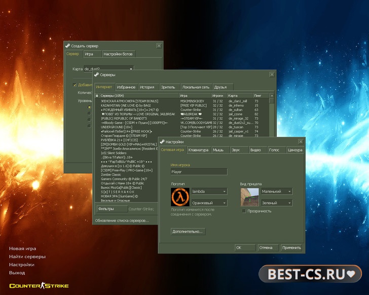Open the Карта de_dust2 map dropdown

coord(108,68)
